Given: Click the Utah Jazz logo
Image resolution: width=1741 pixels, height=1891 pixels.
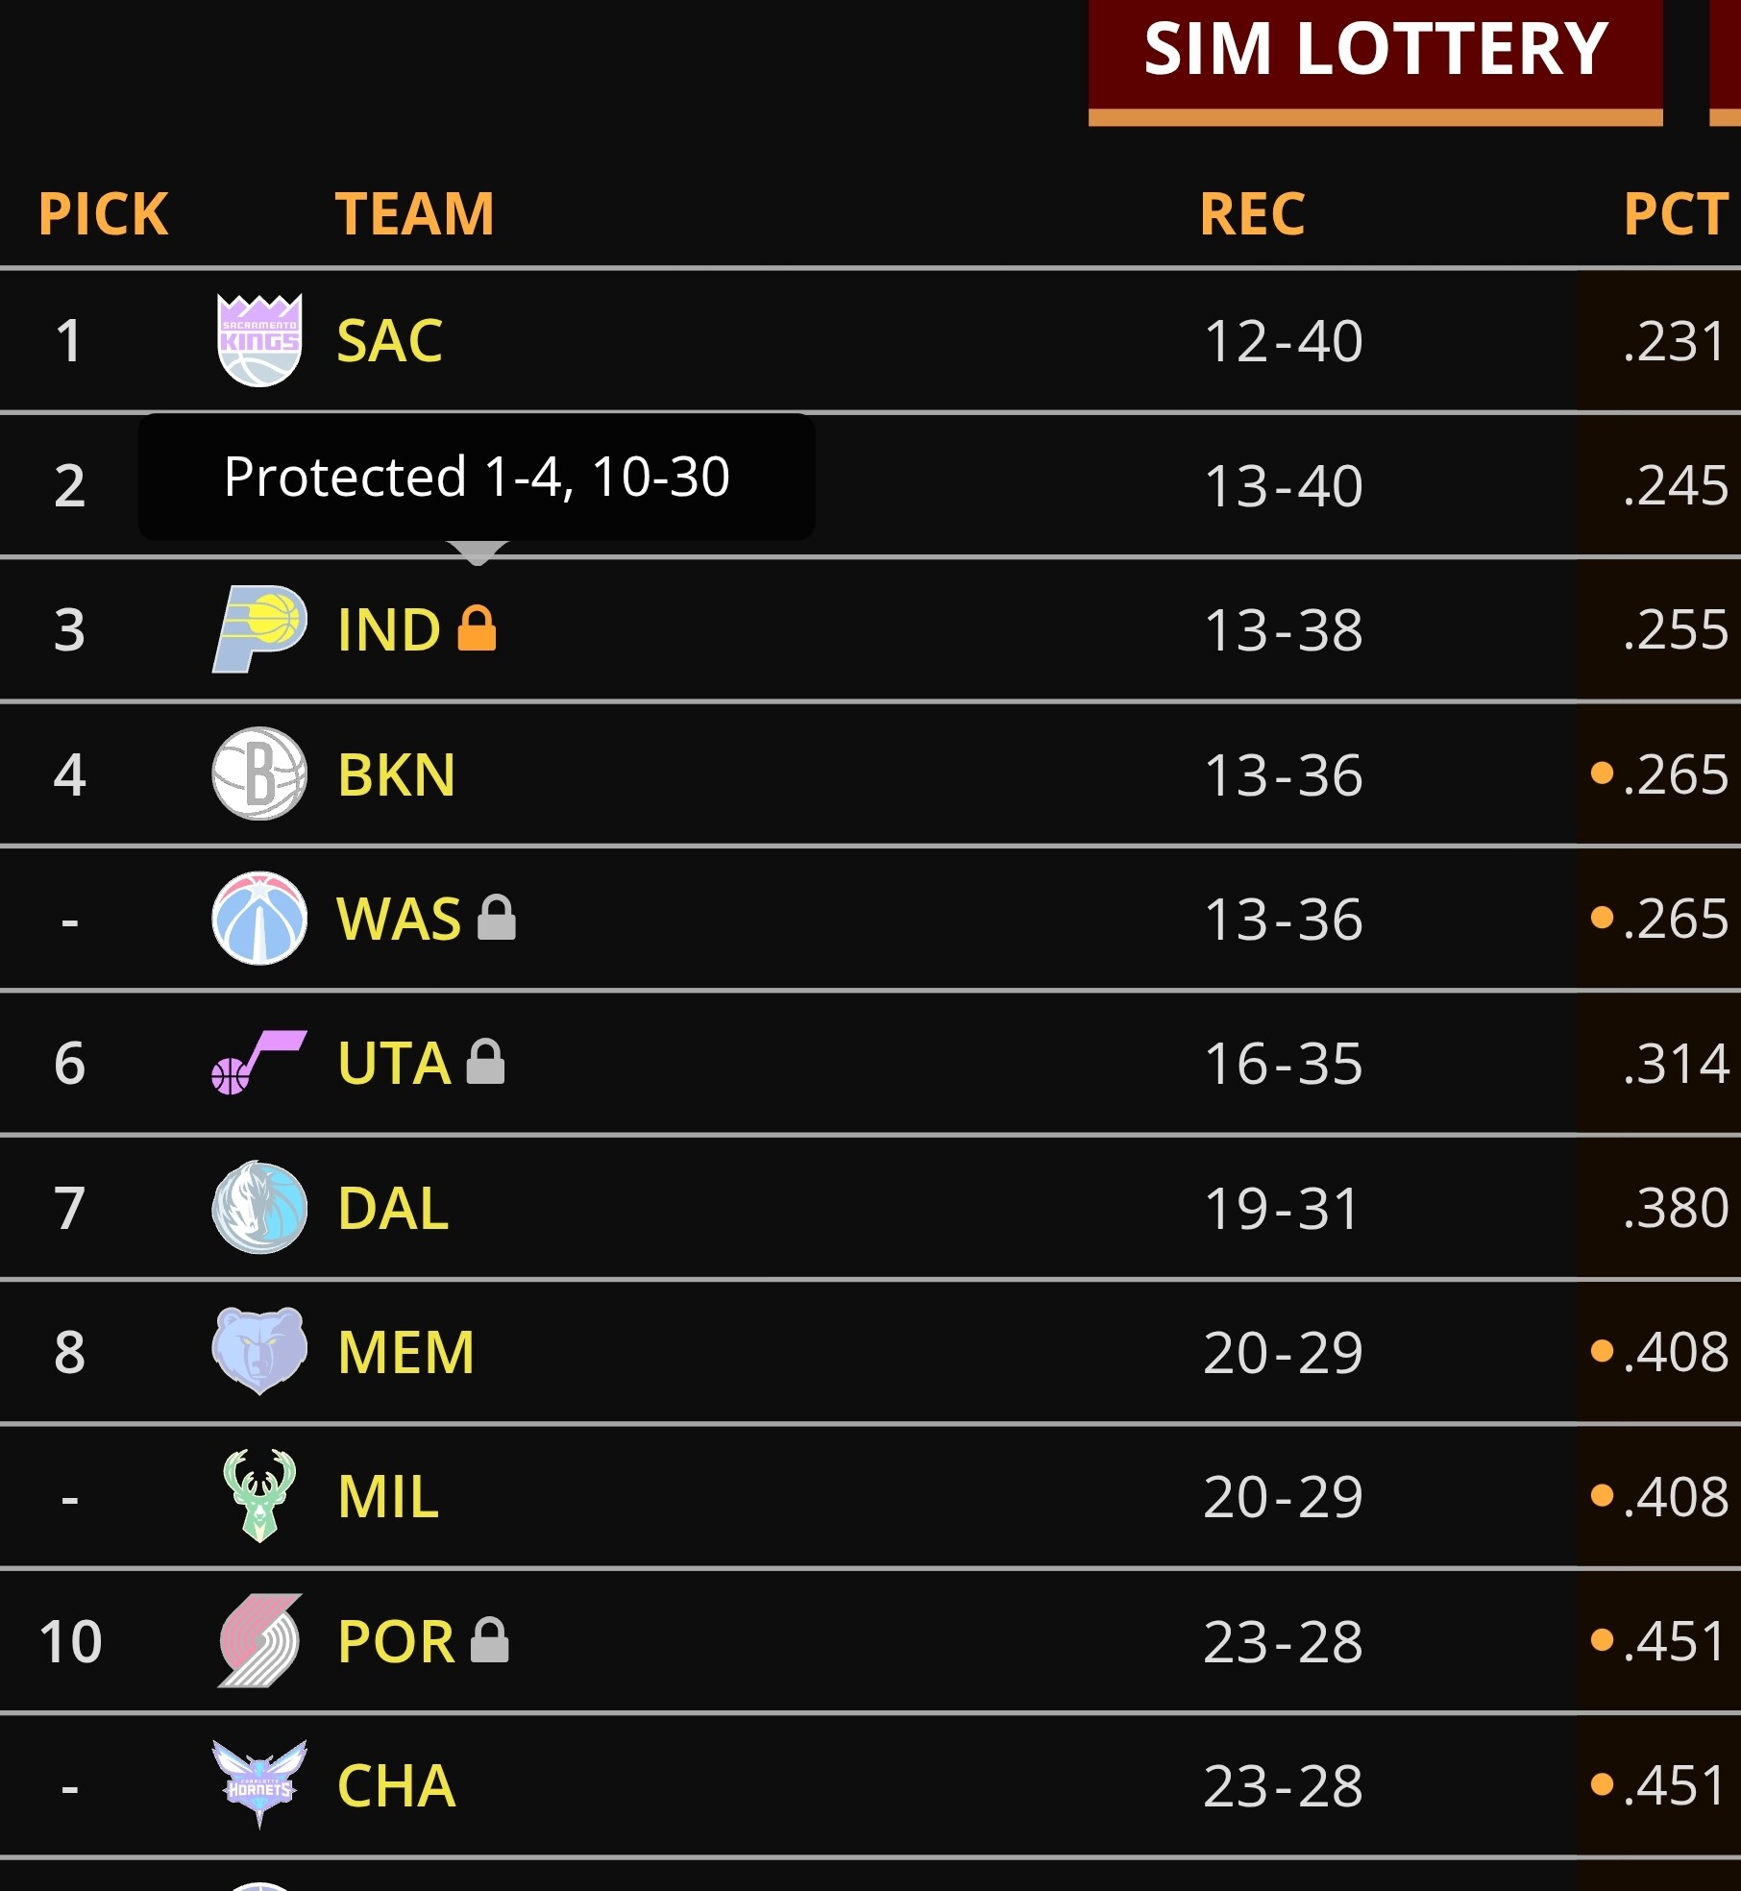Looking at the screenshot, I should click(259, 1063).
